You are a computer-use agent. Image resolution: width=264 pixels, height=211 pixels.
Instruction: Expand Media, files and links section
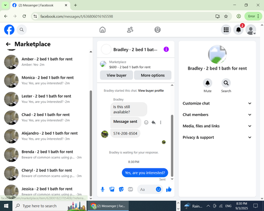pyautogui.click(x=217, y=126)
